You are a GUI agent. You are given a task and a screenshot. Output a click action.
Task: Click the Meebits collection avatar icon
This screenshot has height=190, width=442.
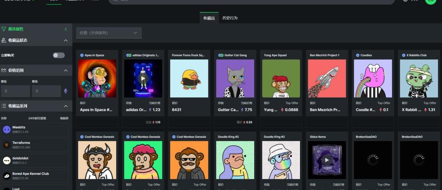pyautogui.click(x=7, y=130)
